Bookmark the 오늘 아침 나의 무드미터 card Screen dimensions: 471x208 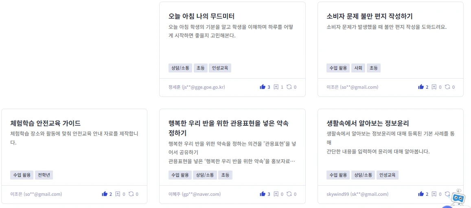point(276,87)
